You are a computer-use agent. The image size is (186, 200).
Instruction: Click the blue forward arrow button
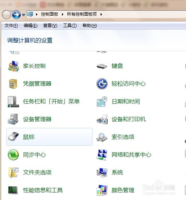(16, 15)
